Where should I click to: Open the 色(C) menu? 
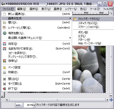point(83,9)
